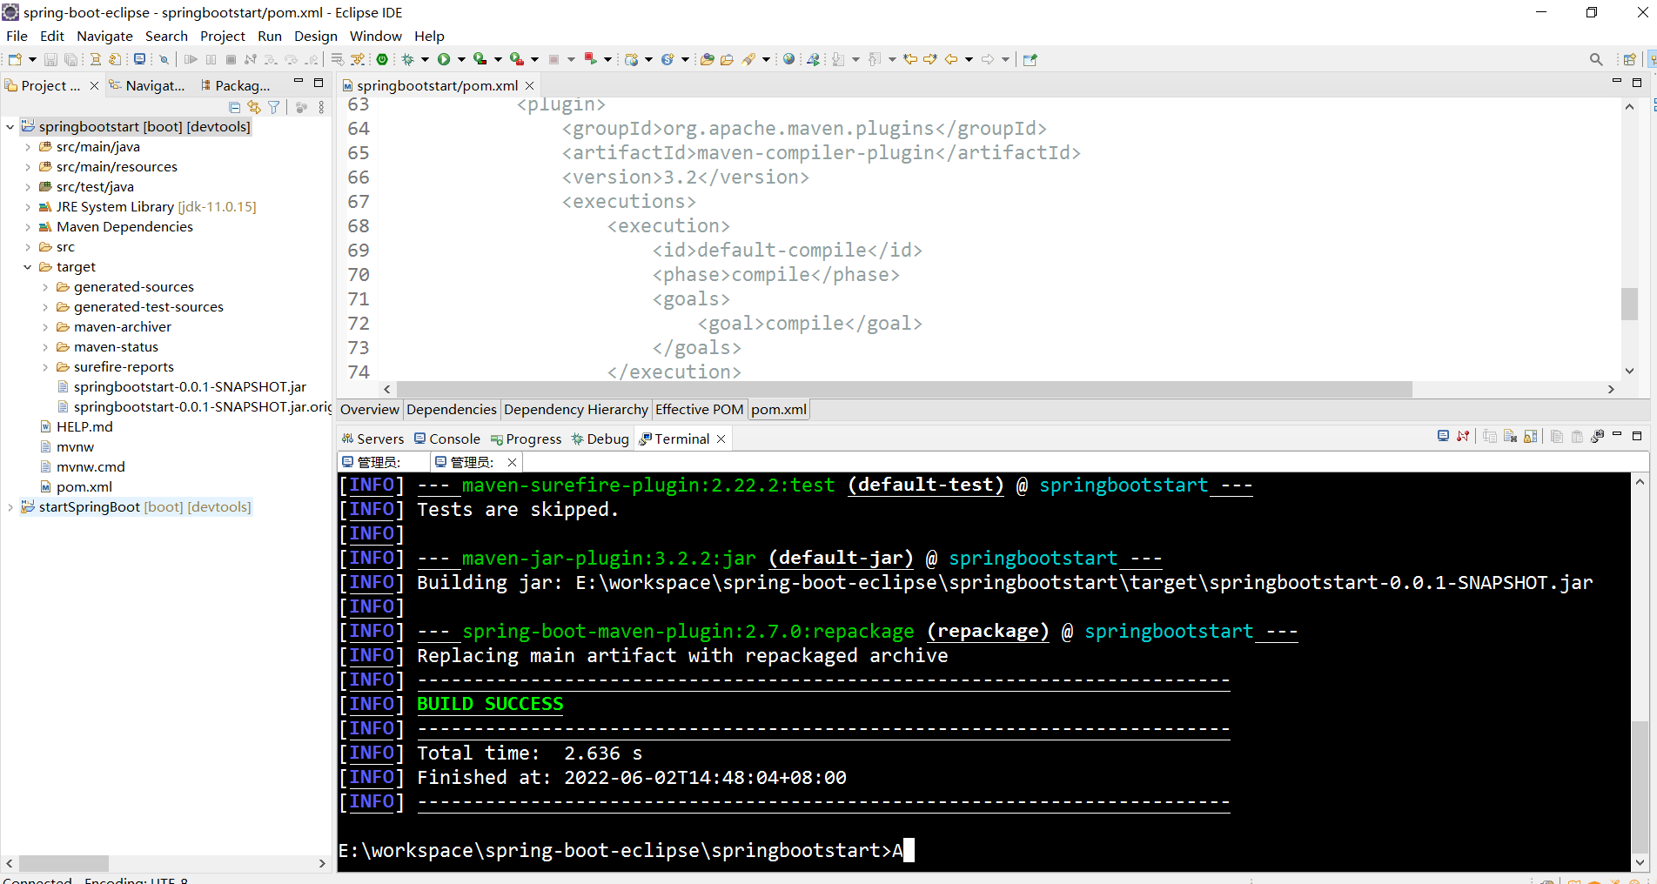1657x884 pixels.
Task: Click the Open Web Browser globe icon
Action: click(x=788, y=59)
